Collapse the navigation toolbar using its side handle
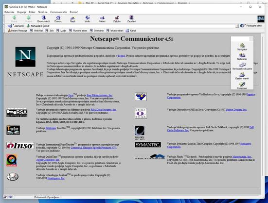Image resolution: width=268 pixels, height=203 pixels. (4, 19)
